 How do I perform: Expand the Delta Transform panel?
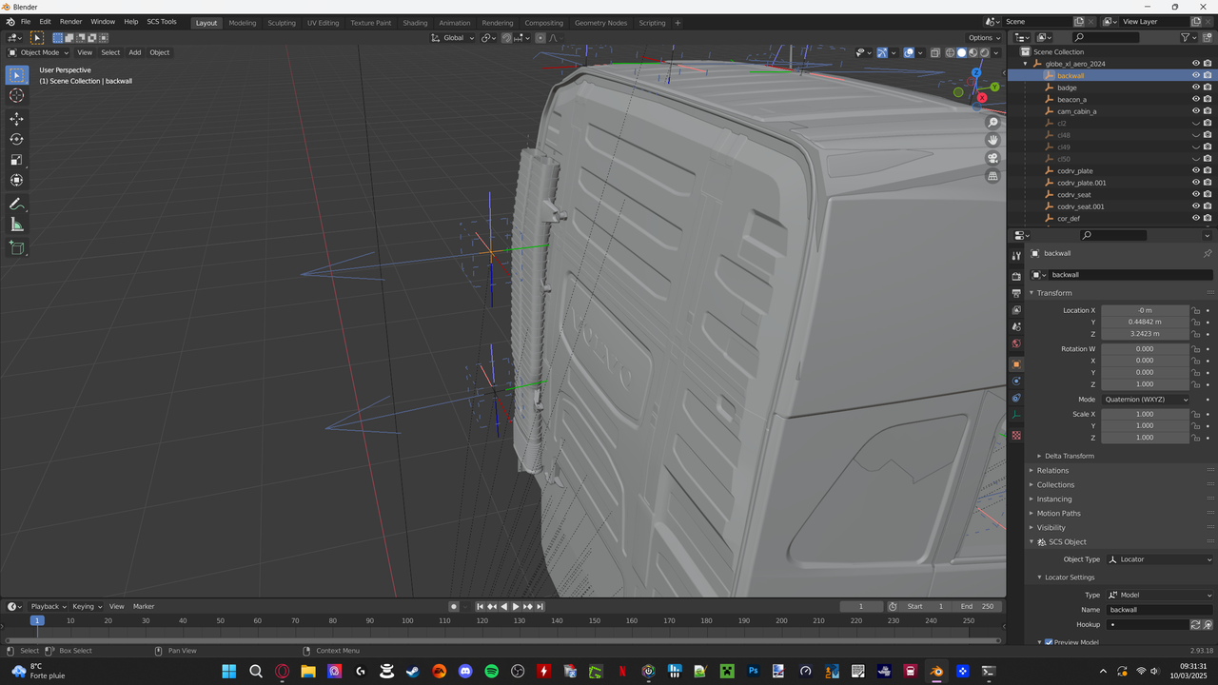1069,456
